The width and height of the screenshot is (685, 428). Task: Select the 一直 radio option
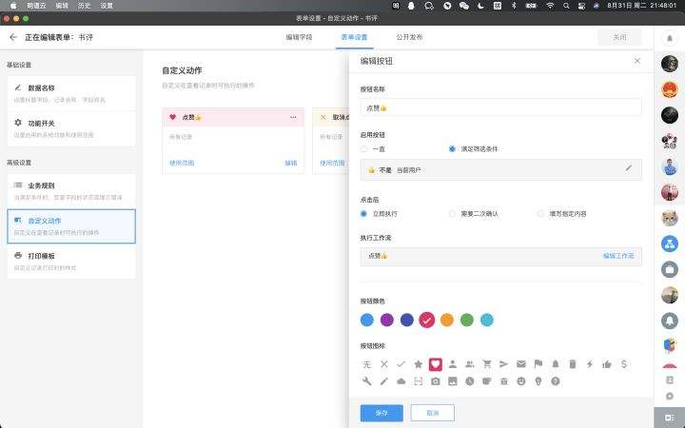point(364,149)
